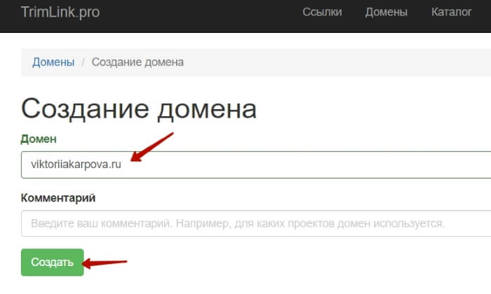The height and width of the screenshot is (294, 491).
Task: Click the green Домен field label
Action: pos(39,139)
